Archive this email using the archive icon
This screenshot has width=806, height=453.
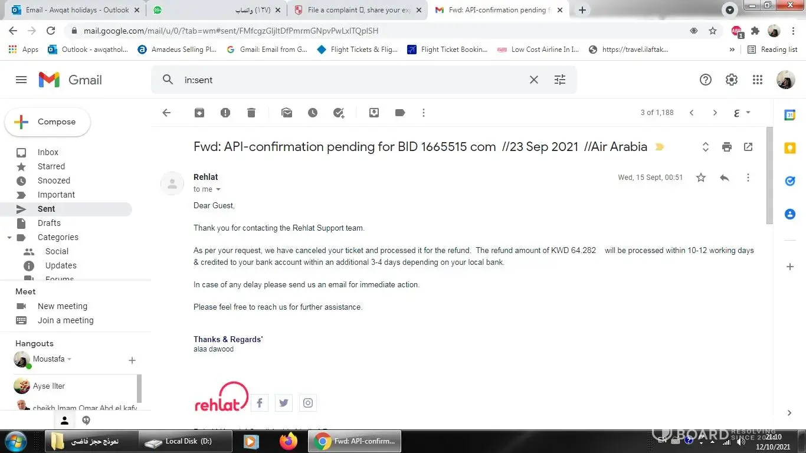click(199, 113)
